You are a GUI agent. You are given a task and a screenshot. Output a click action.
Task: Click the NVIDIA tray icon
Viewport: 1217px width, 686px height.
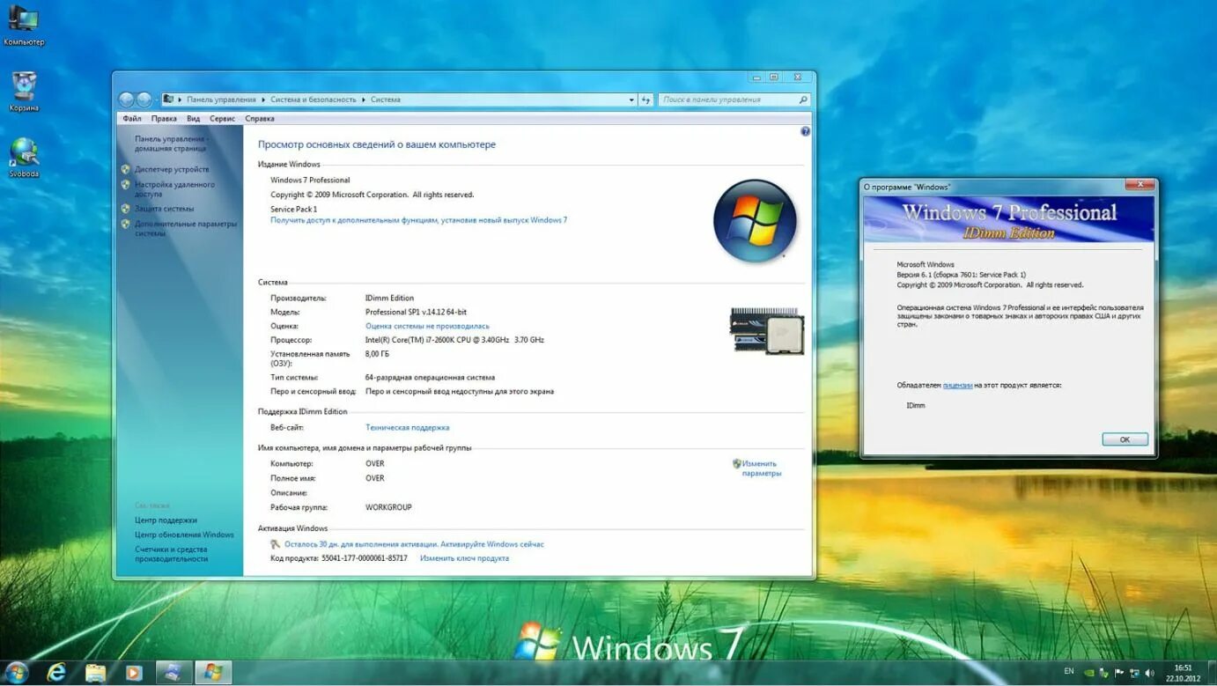click(x=1089, y=673)
